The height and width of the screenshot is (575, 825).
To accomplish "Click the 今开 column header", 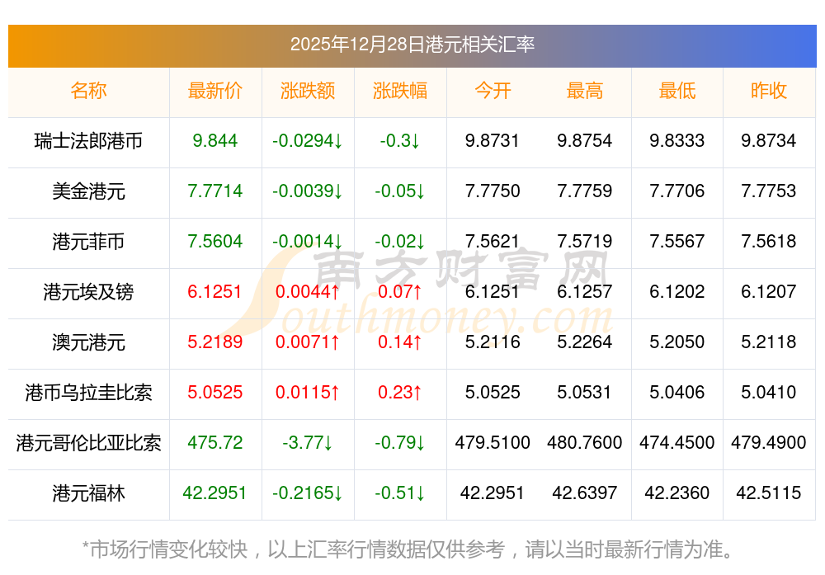I will [493, 91].
